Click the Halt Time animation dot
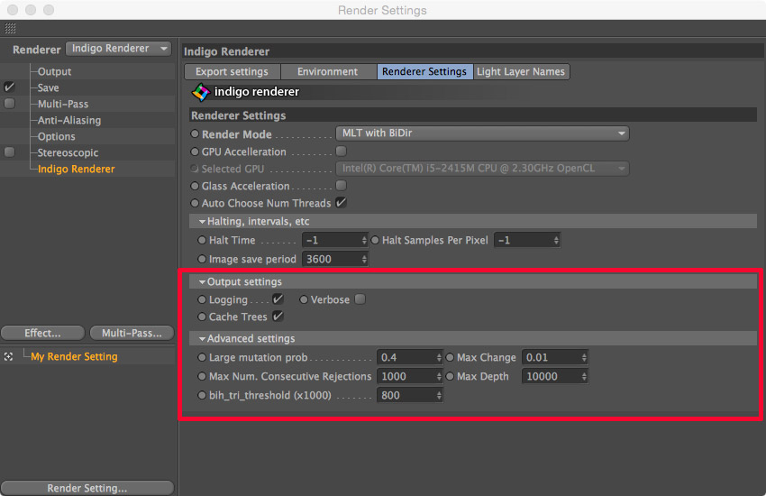Screen dimensions: 766x496 [x=202, y=241]
